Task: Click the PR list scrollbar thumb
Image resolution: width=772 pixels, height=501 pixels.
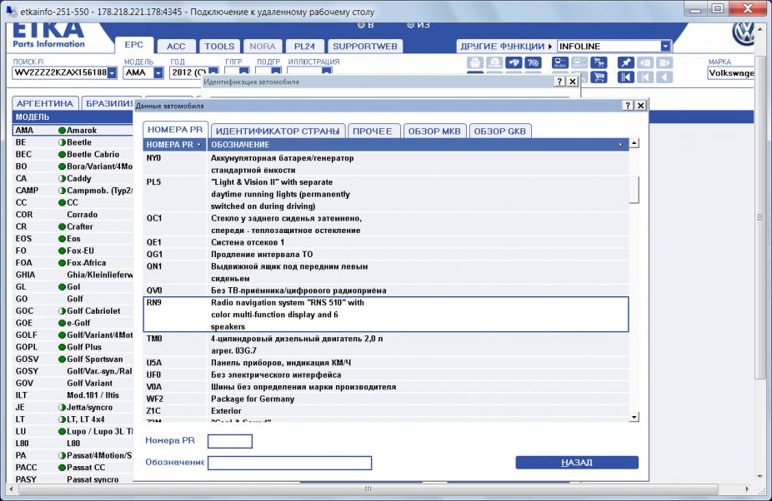Action: point(634,190)
